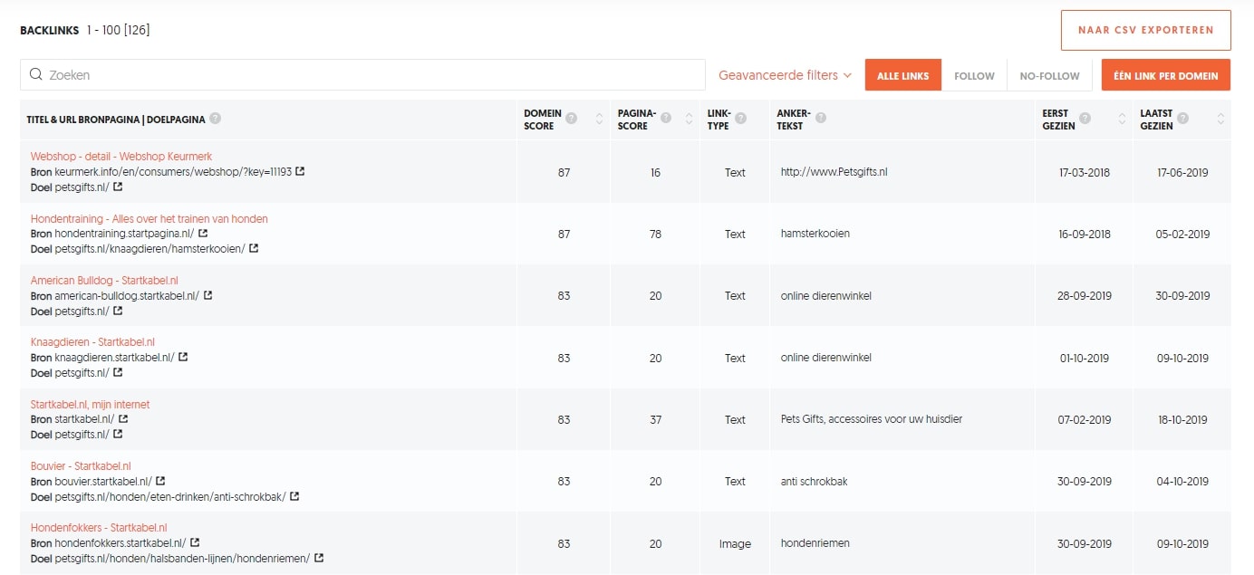Viewport: 1254px width, 575px height.
Task: Open external icon for petsgifts.nl/honden/eten-drinken/anti-schrokbak/
Action: coord(294,496)
